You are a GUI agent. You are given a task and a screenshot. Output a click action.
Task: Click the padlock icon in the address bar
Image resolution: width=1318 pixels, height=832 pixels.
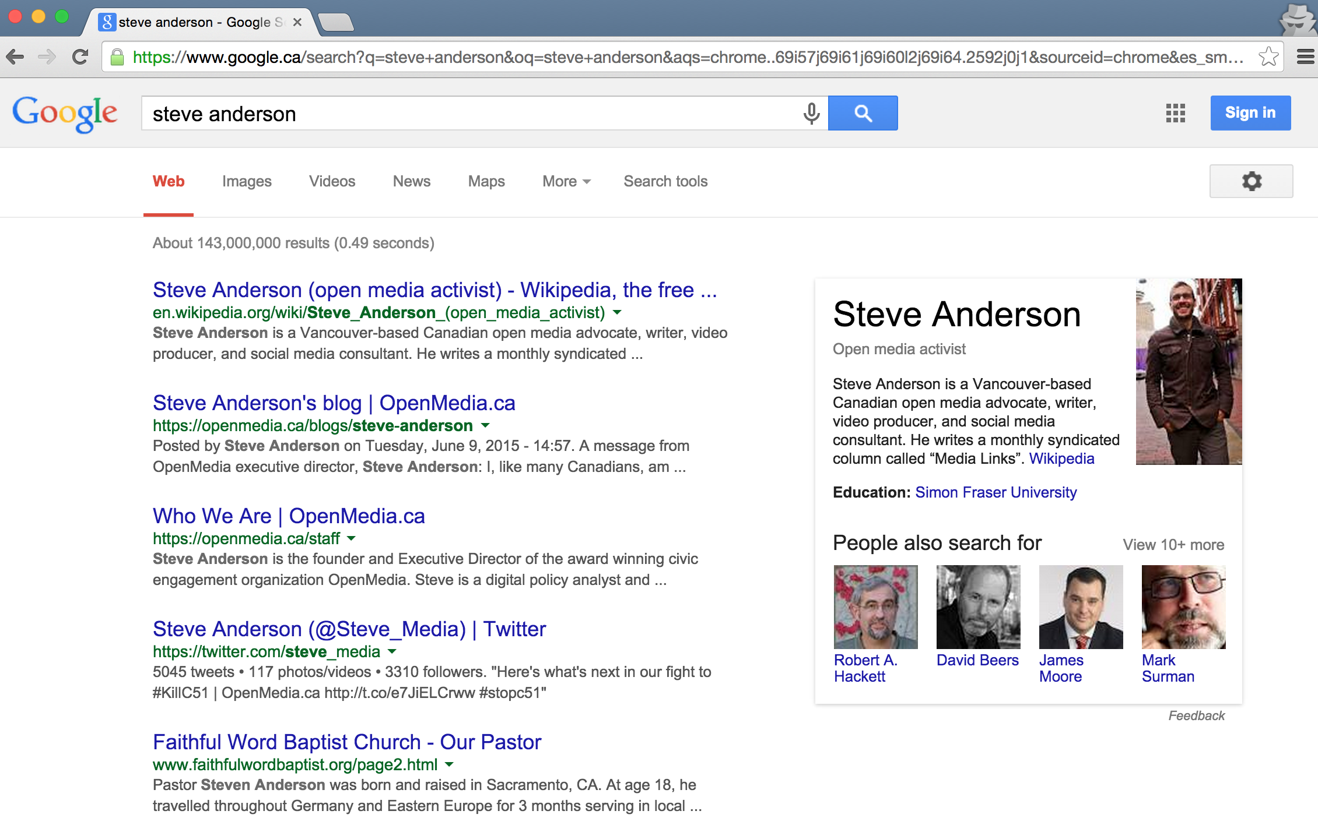coord(117,56)
